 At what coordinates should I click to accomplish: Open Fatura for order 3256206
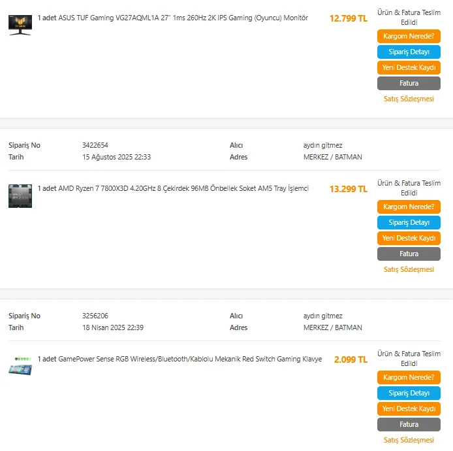[x=409, y=425]
